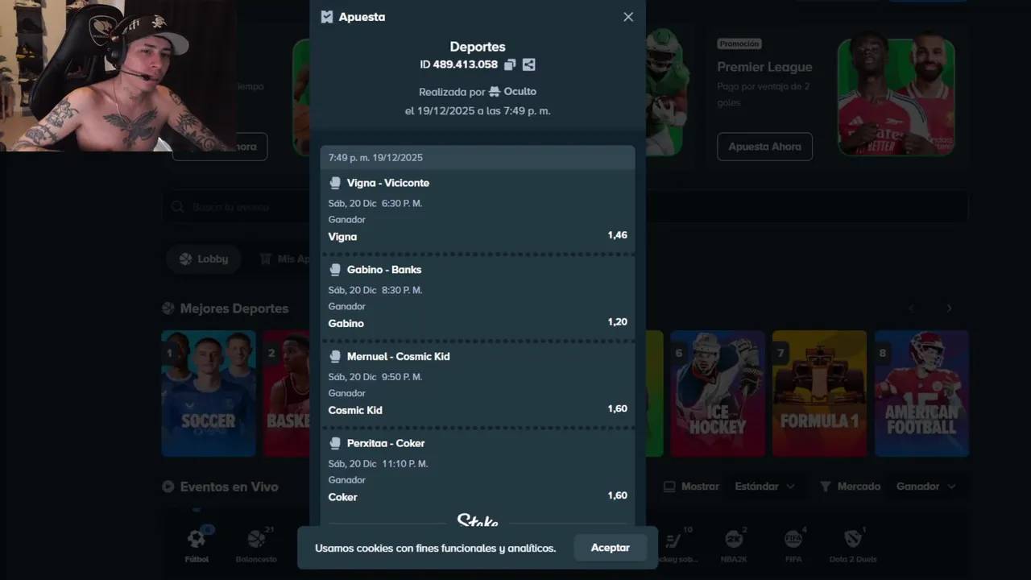Open the Mernuel - Cosmic Kid event
This screenshot has height=580, width=1031.
398,357
